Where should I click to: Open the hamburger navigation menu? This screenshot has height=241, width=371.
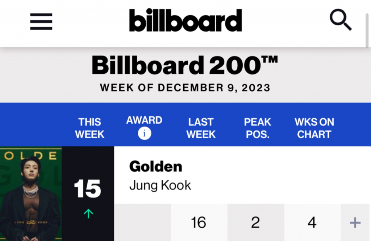coord(41,21)
